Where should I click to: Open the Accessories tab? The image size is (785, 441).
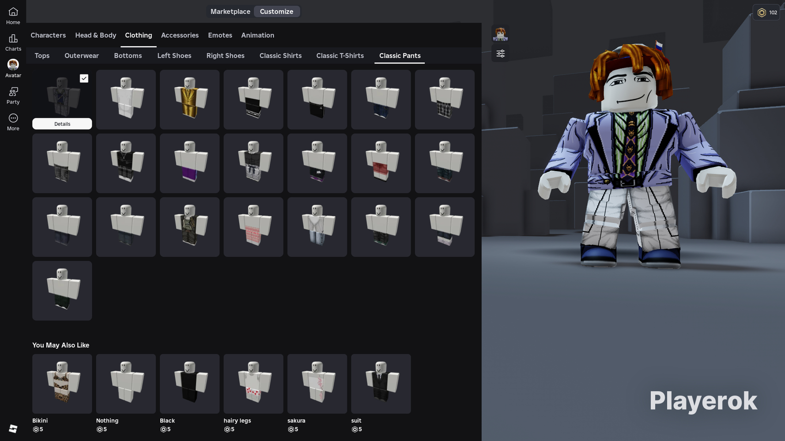click(x=180, y=35)
